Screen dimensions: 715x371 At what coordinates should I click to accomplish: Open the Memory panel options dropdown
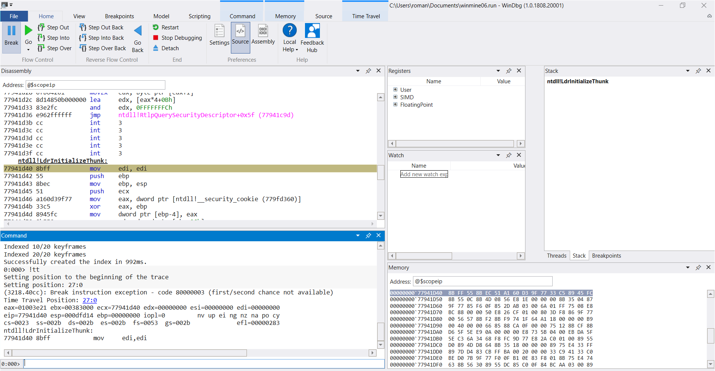(x=688, y=267)
